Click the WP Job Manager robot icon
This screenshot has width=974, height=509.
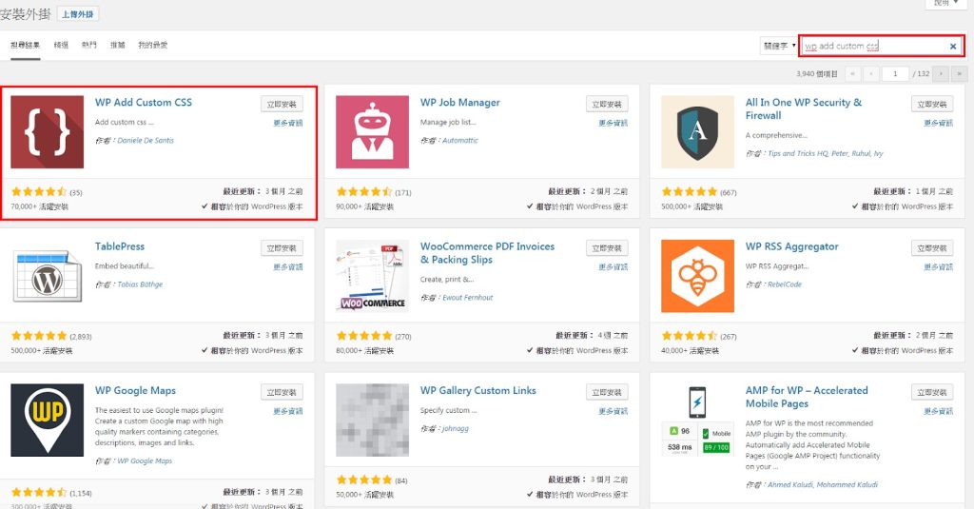372,131
